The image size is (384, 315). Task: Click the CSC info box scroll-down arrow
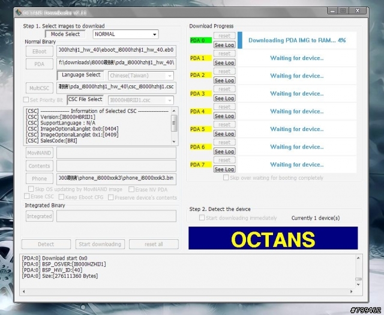[174, 141]
